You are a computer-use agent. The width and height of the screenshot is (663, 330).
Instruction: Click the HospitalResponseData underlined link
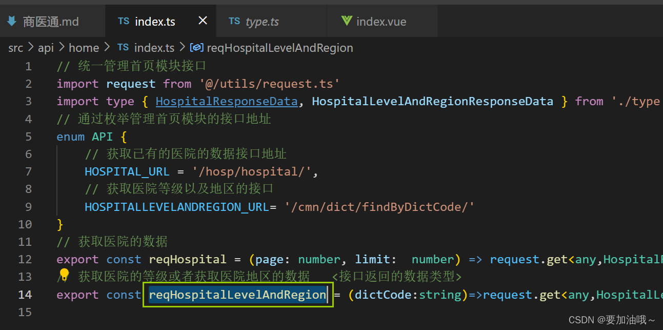(227, 101)
